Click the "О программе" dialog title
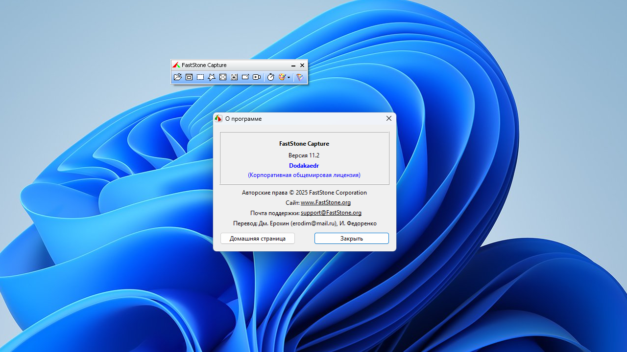 click(x=243, y=119)
